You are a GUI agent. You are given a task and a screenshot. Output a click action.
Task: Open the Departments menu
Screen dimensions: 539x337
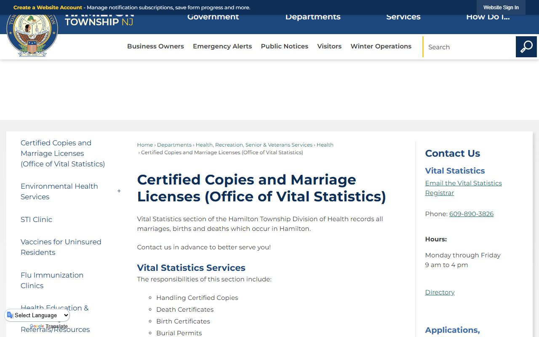[x=313, y=18]
